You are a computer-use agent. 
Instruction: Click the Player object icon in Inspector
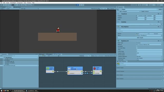click(x=118, y=10)
